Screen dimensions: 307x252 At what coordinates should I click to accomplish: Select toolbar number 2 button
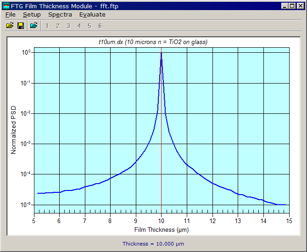click(58, 26)
